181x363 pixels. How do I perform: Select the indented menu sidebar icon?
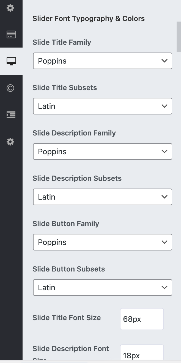coord(10,115)
